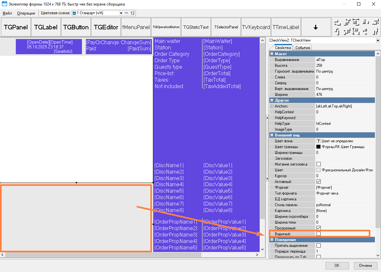Screen dimensions: 381x272
Task: Click the align top edges icon
Action: [337, 32]
